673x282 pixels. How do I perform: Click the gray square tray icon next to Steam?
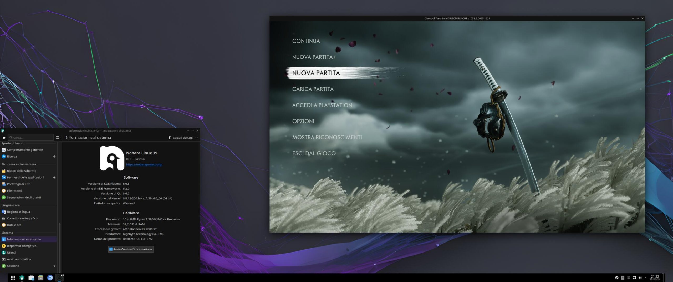pyautogui.click(x=623, y=278)
